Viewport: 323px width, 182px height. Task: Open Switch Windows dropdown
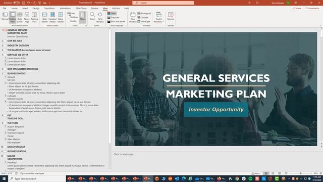pyautogui.click(x=158, y=17)
